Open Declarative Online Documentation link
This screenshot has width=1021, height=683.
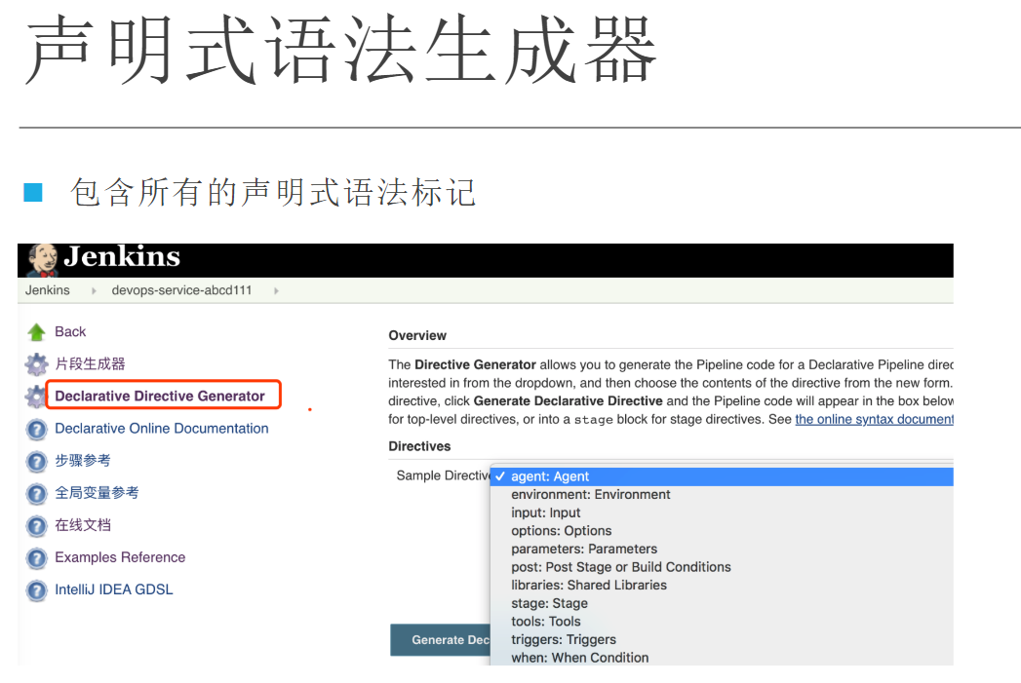click(162, 428)
